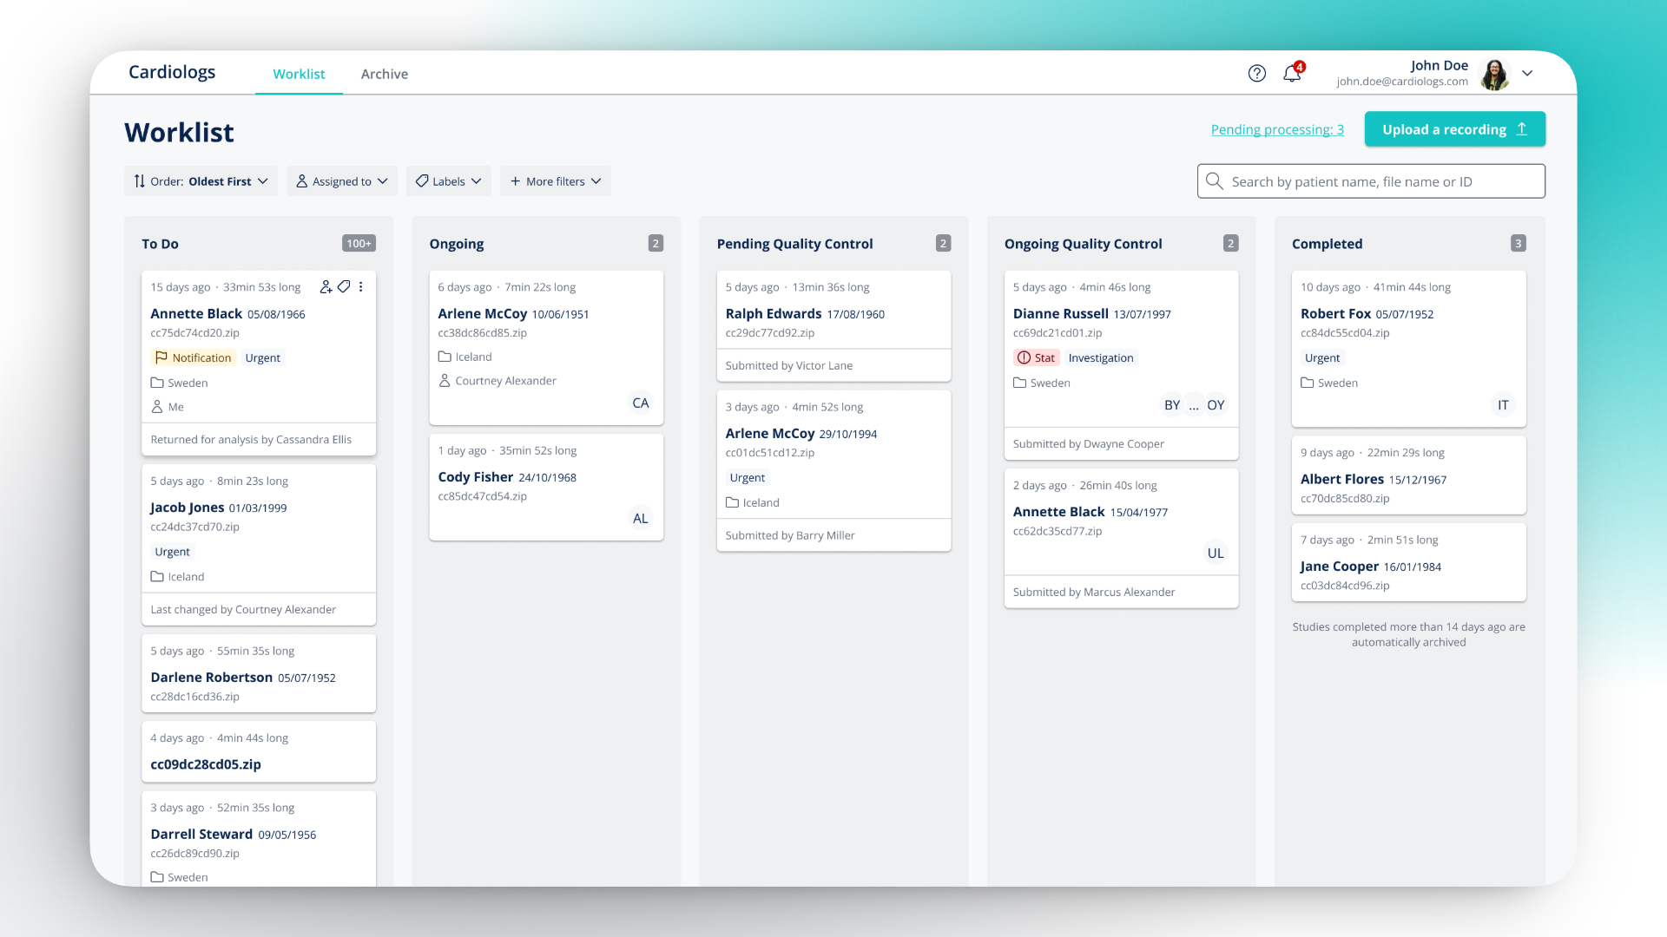Click the assign-user icon on Annette Black's card
The height and width of the screenshot is (937, 1667).
click(326, 286)
